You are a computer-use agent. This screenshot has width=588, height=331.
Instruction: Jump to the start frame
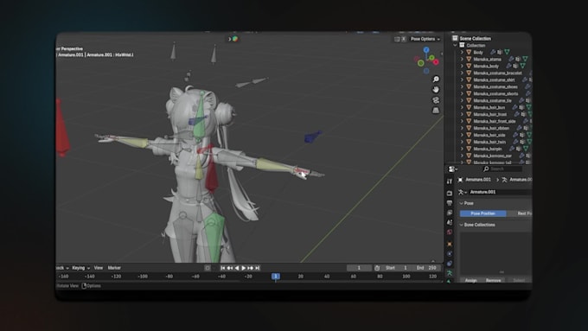click(x=223, y=268)
